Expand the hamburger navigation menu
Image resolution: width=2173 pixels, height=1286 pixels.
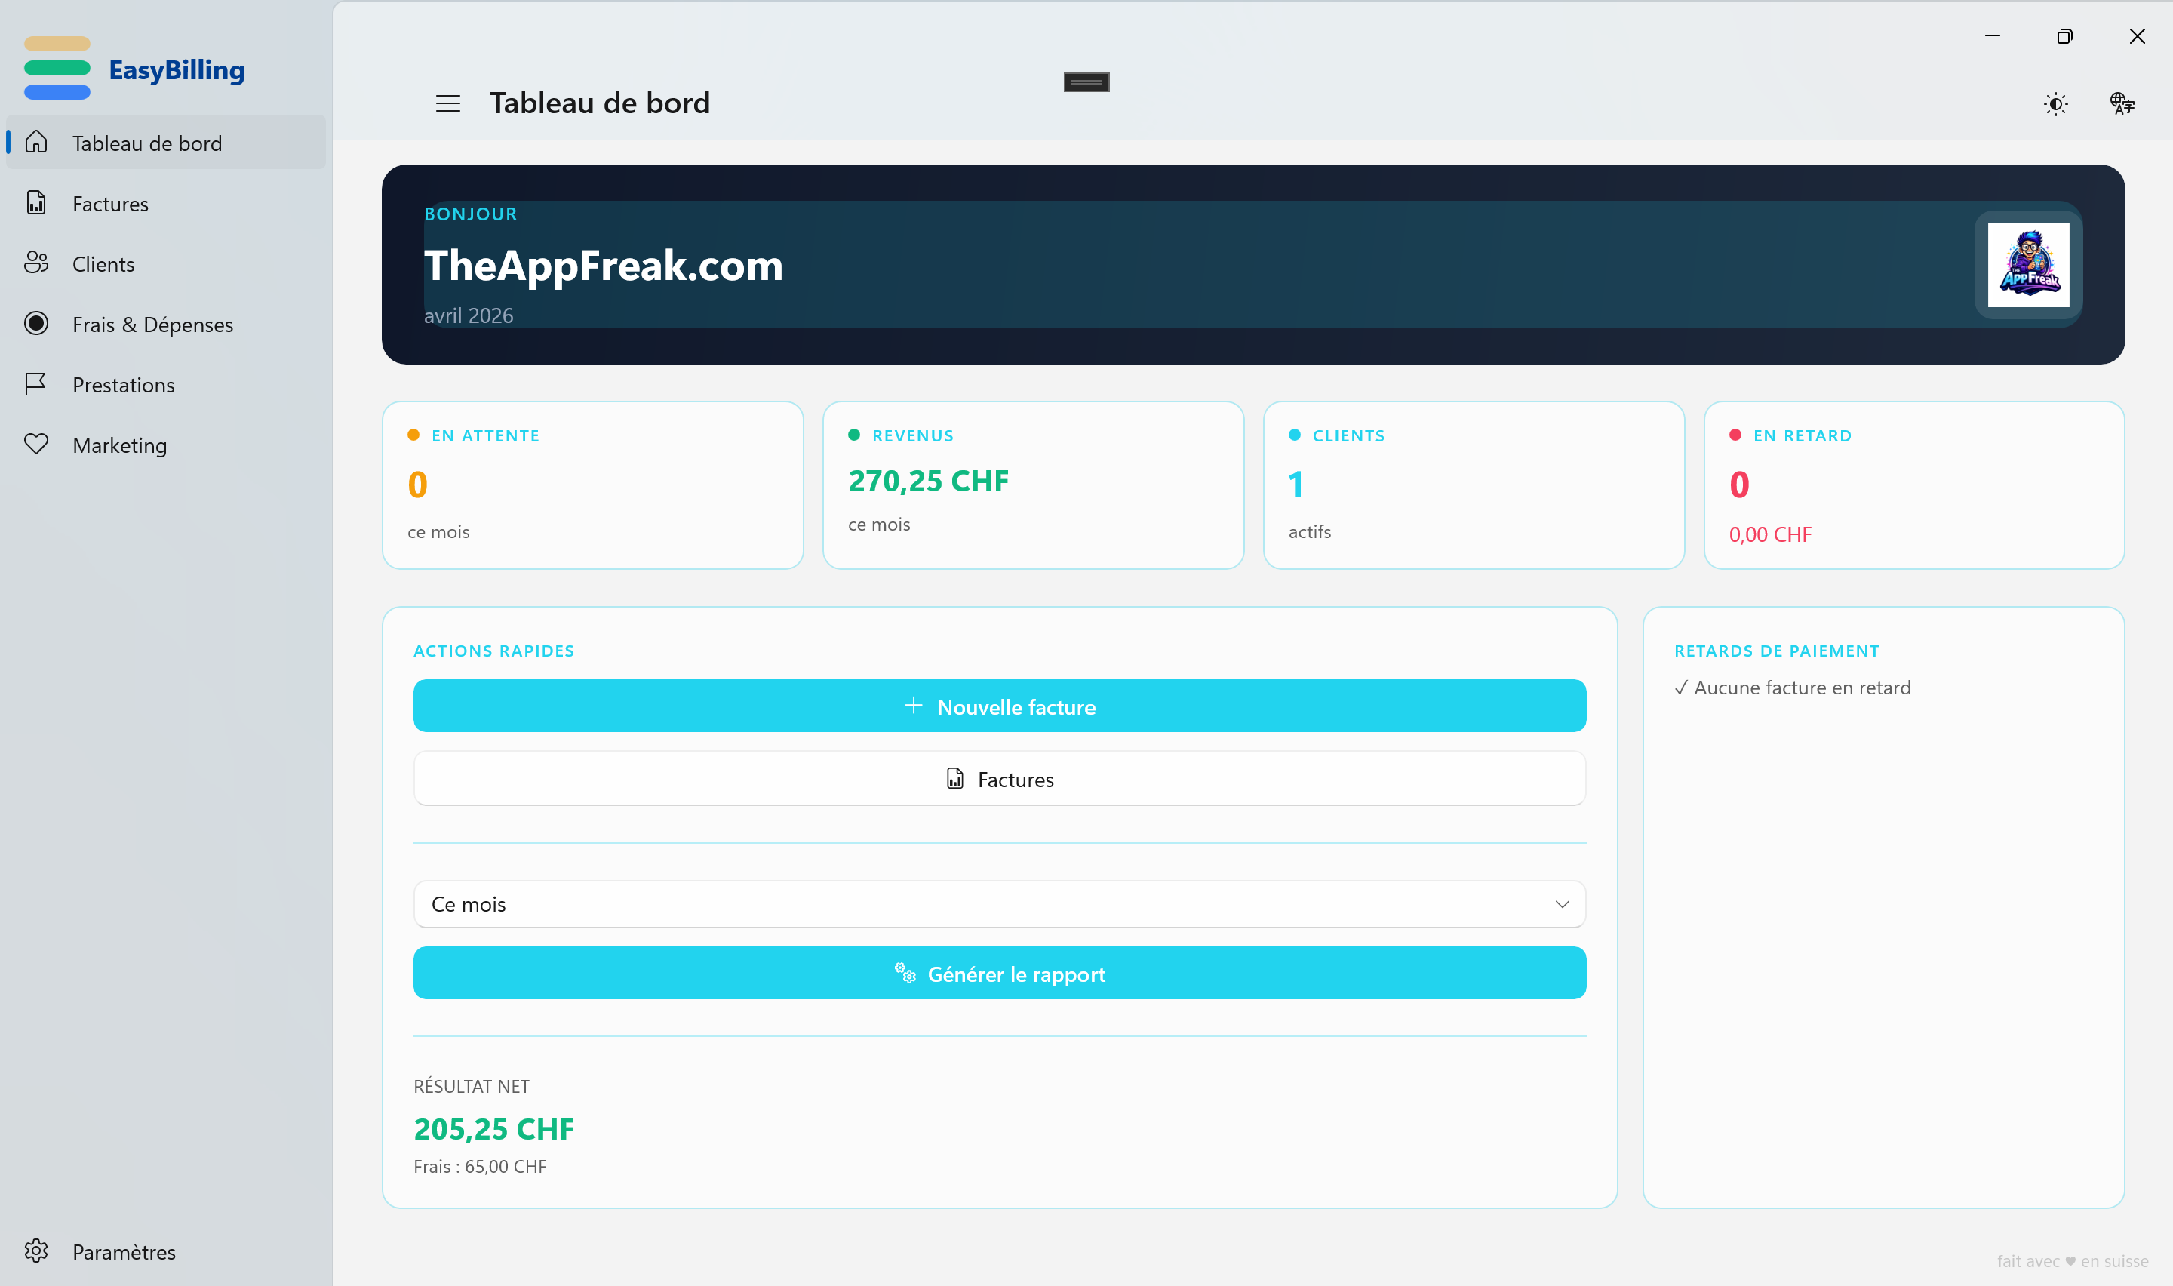tap(447, 102)
